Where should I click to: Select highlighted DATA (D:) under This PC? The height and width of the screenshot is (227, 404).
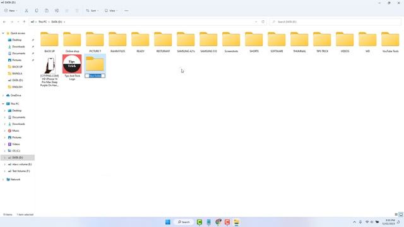(18, 158)
